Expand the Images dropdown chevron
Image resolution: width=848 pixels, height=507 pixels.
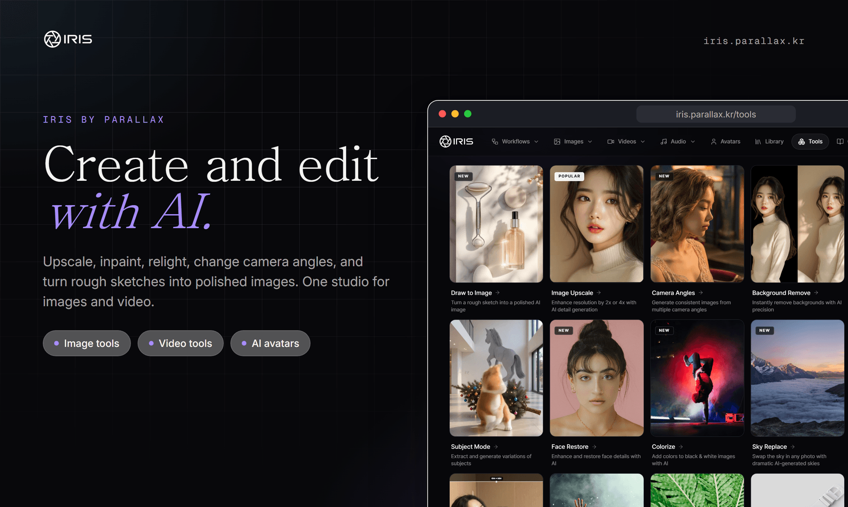[x=590, y=141]
